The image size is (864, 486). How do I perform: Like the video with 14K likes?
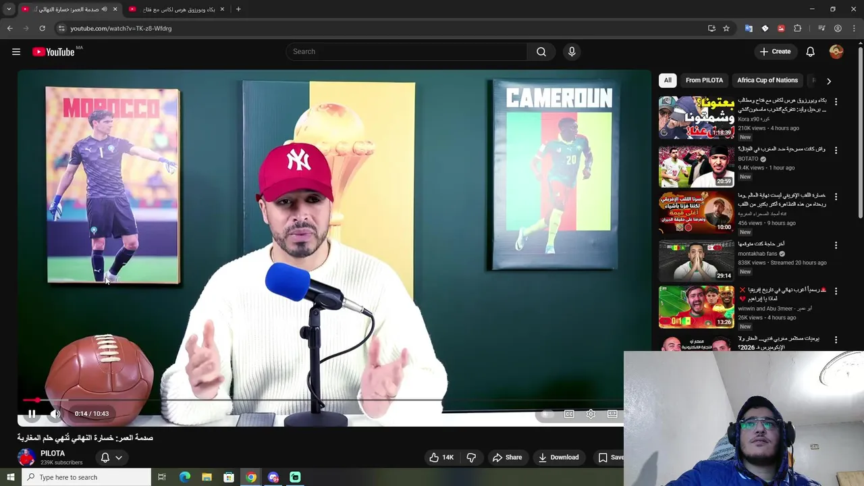441,458
